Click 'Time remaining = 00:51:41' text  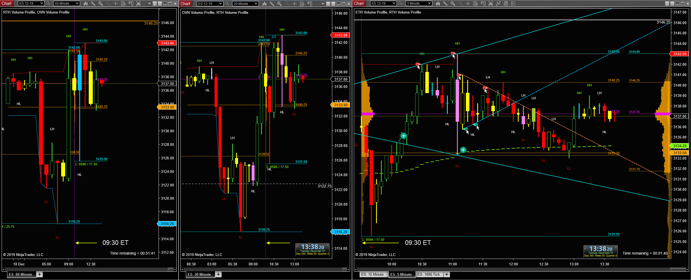(x=133, y=253)
